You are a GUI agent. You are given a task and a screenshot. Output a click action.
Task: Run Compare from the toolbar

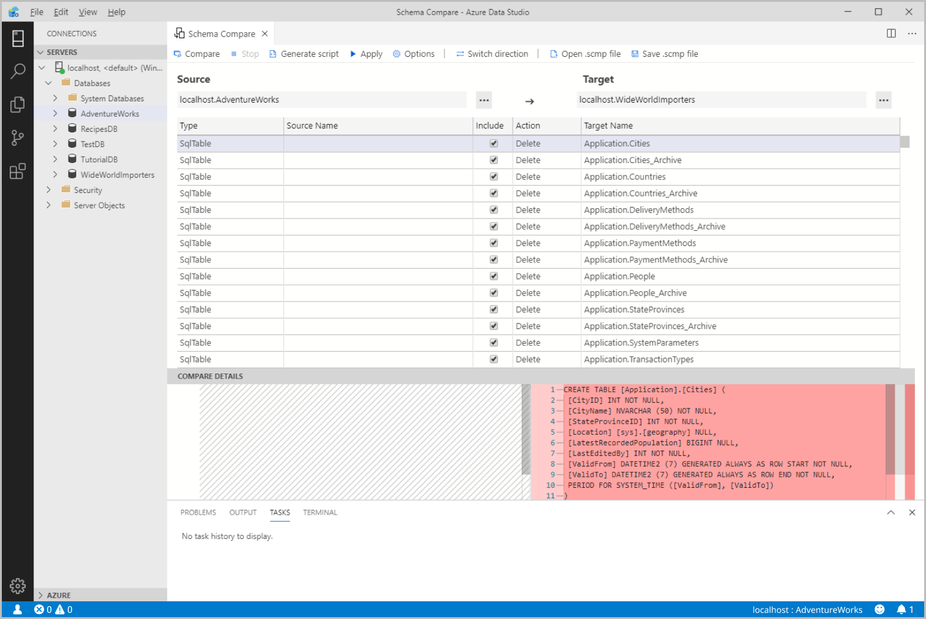(x=197, y=54)
